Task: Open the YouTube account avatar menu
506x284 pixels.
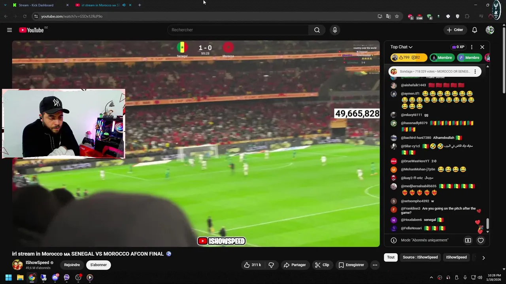Action: tap(490, 30)
